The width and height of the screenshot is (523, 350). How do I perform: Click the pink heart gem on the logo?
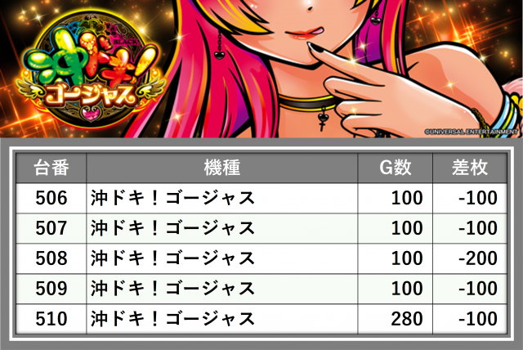point(88,115)
